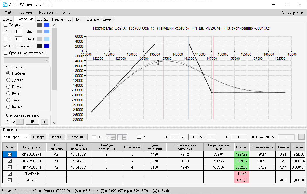The image size is (307, 194).
Task: Enable Сравнить со стратегией checkbox
Action: coord(6,53)
